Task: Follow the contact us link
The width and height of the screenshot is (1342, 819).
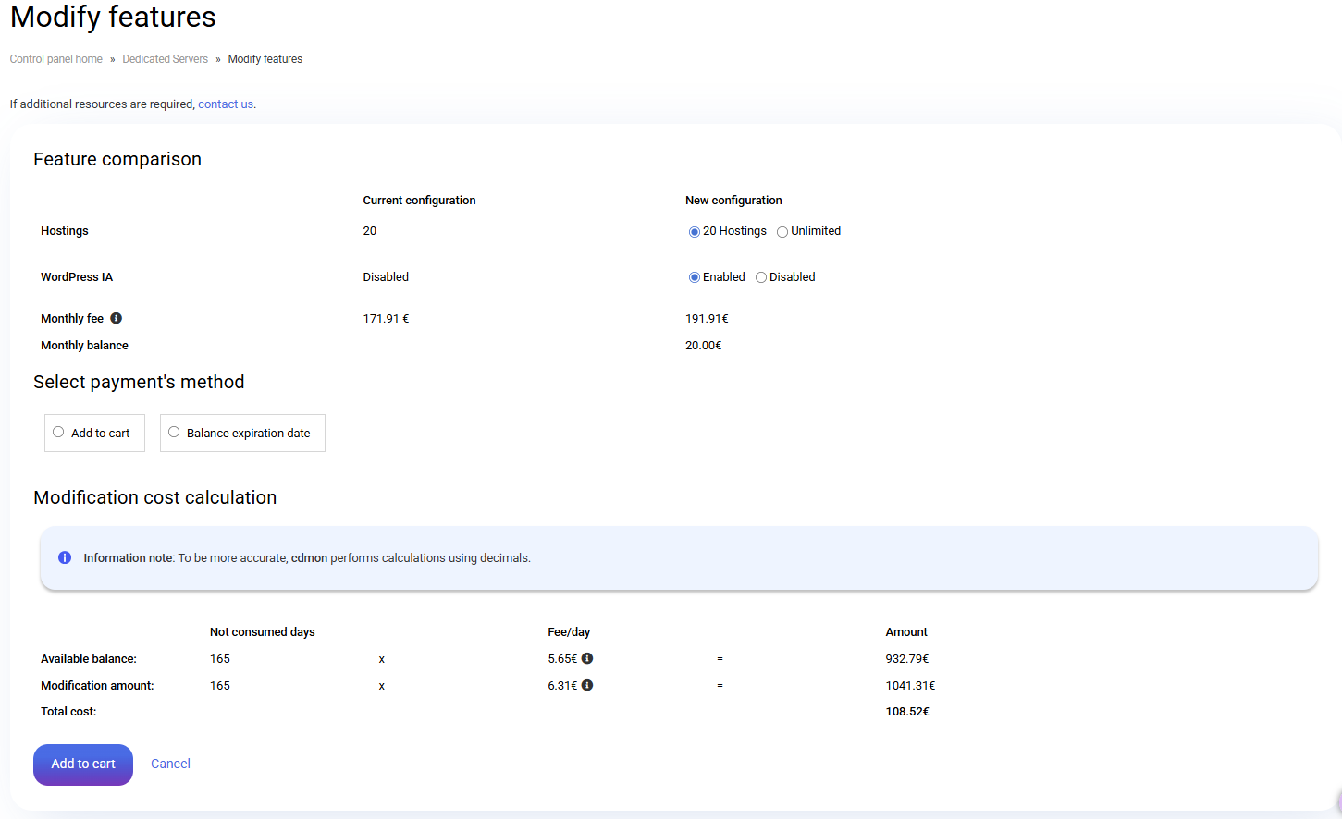Action: click(x=226, y=104)
